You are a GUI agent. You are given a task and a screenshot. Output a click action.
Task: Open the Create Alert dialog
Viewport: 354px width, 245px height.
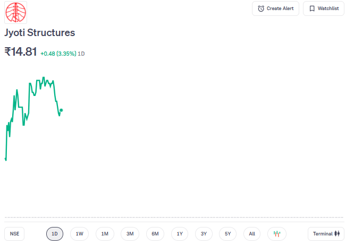[x=275, y=8]
